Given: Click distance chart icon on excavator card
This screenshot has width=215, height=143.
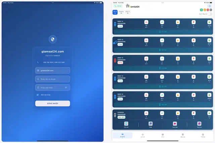Looking at the screenshot, I should coord(162,40).
